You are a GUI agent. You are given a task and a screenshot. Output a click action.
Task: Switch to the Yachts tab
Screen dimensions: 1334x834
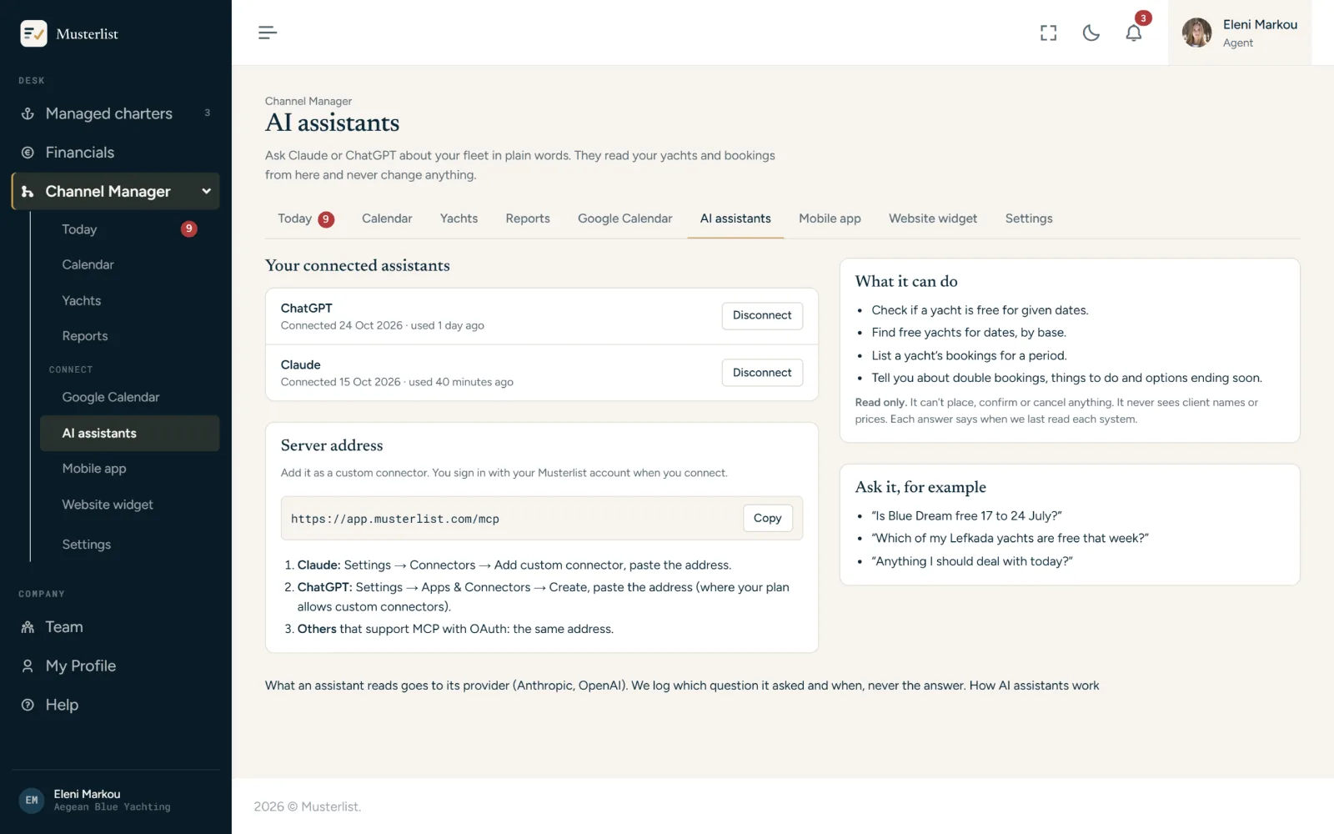(459, 219)
